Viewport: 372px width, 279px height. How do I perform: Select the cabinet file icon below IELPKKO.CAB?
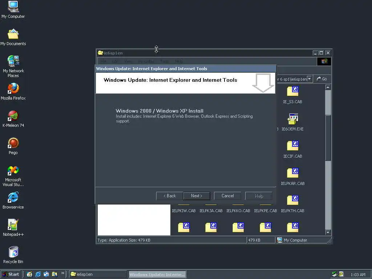click(x=238, y=227)
